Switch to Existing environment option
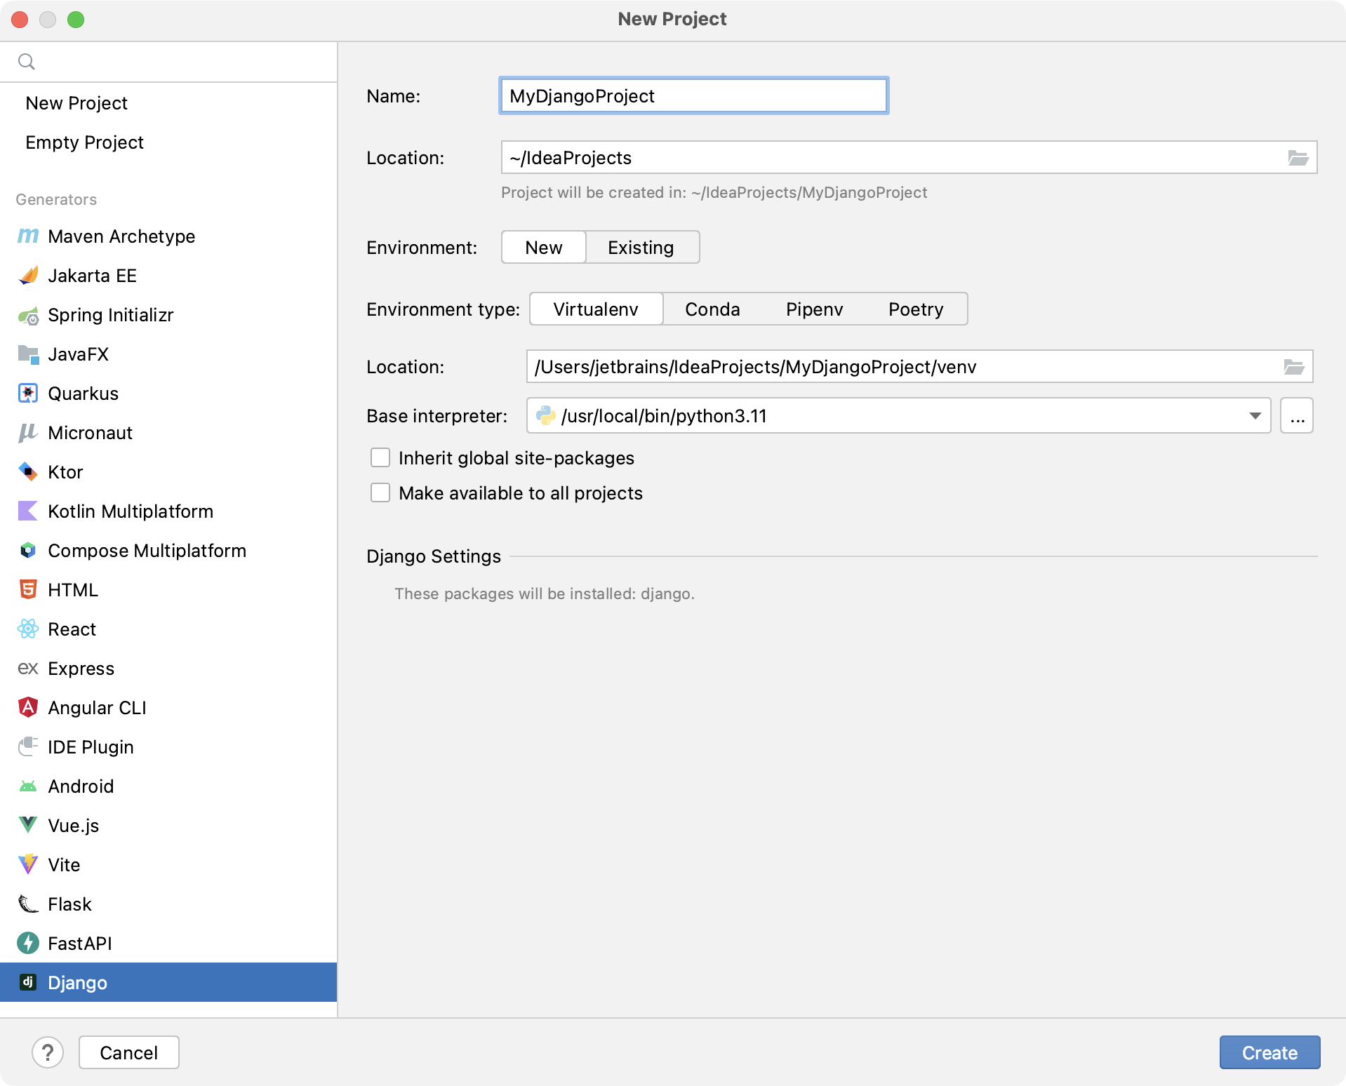Screen dimensions: 1346x1086 tap(641, 248)
